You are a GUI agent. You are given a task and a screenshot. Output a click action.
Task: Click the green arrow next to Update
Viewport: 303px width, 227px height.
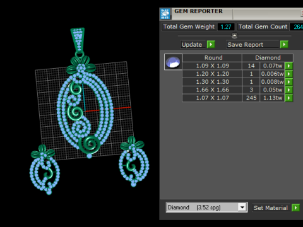tap(211, 44)
